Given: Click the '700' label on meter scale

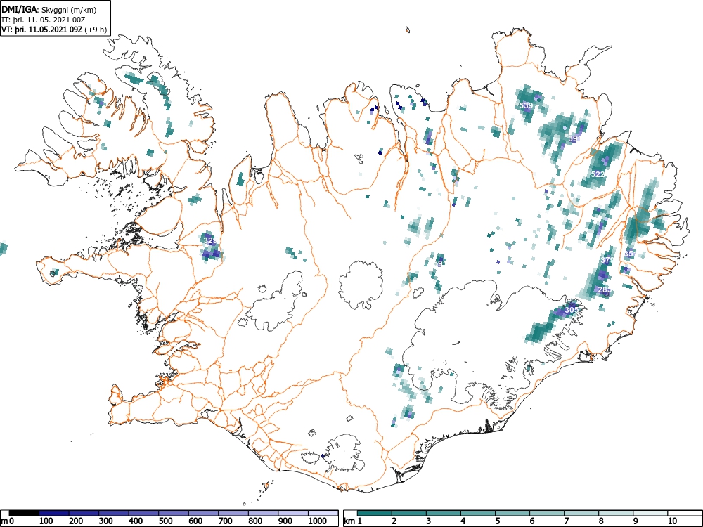Looking at the screenshot, I should click(x=225, y=521).
